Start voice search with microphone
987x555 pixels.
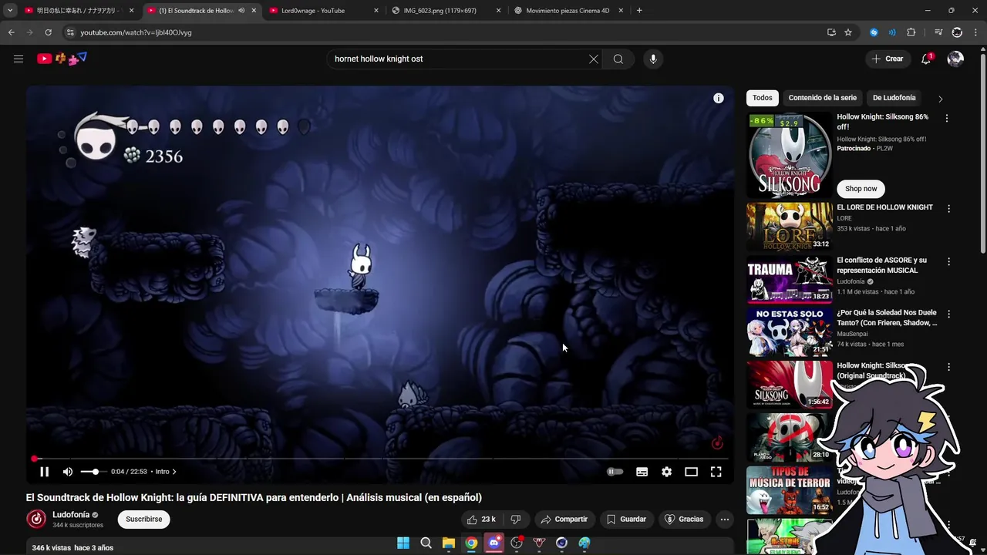click(653, 59)
